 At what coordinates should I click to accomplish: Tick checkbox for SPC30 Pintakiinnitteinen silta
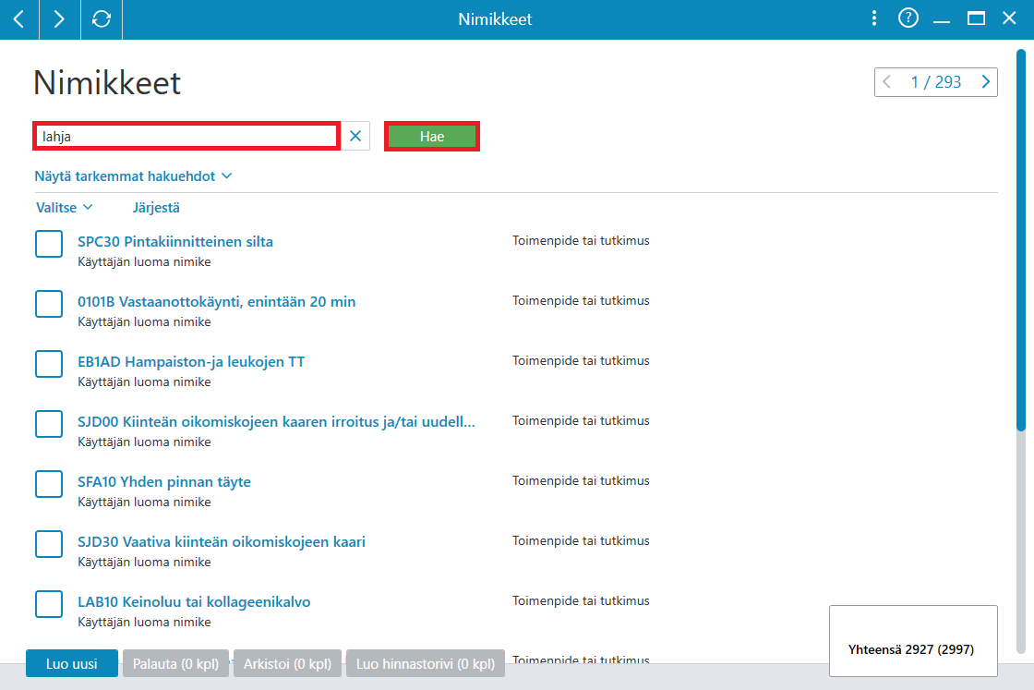49,244
